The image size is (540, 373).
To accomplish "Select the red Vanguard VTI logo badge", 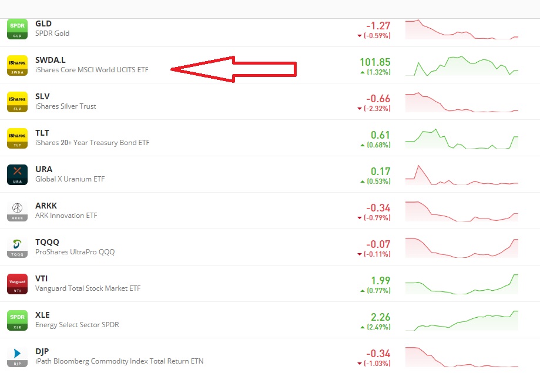I will tap(17, 284).
